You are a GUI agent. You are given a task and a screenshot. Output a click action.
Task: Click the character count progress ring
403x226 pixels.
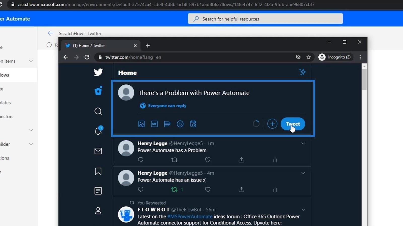point(256,124)
